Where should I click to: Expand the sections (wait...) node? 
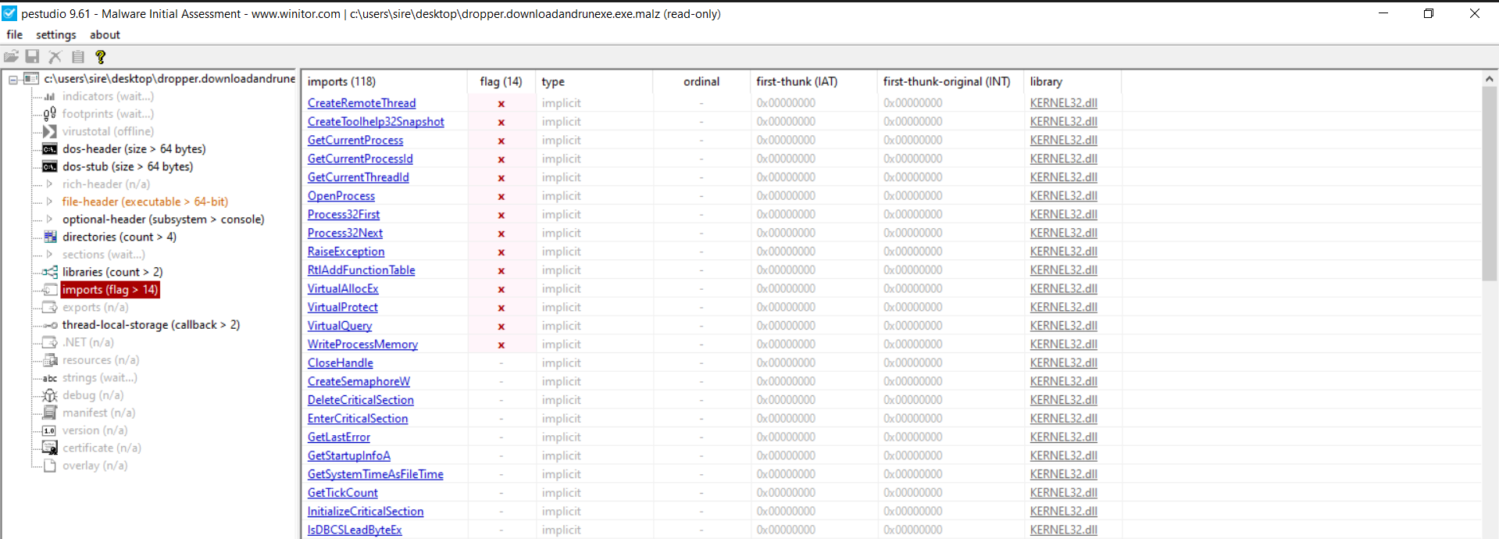49,255
